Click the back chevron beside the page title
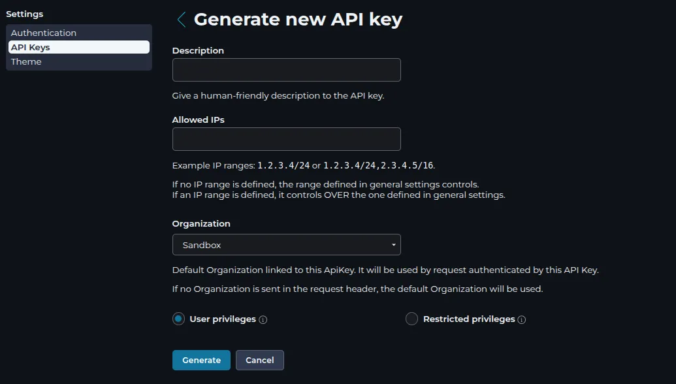The height and width of the screenshot is (384, 676). tap(182, 20)
